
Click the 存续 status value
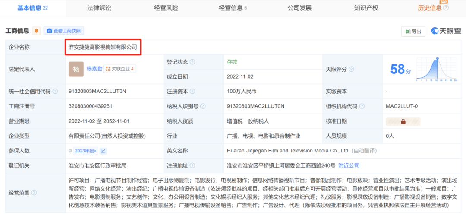click(232, 62)
